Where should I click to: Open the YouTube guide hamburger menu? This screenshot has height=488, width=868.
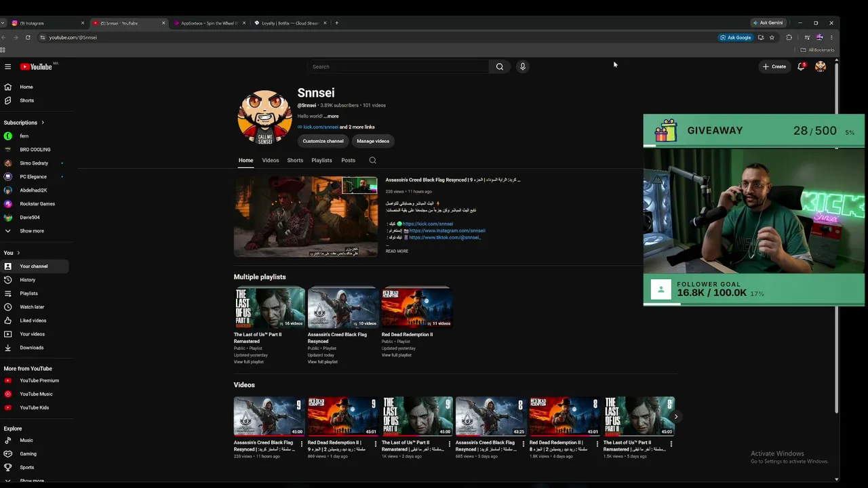coord(7,66)
